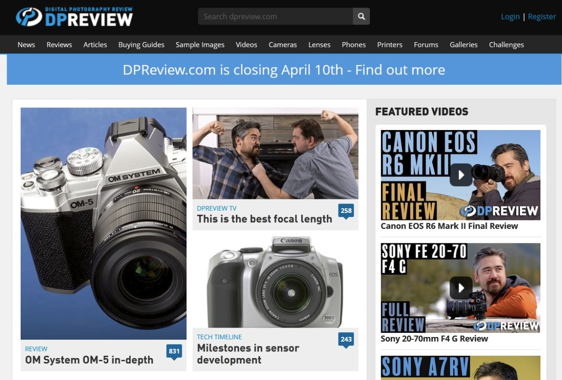
Task: Play the Canon EOS R6 Mark II video
Action: pos(460,175)
